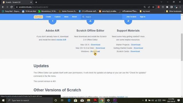Open Settings gear from taskbar
Screen dimensions: 183x103
108,100
